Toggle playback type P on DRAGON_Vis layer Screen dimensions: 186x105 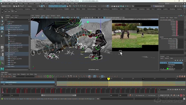point(163,69)
